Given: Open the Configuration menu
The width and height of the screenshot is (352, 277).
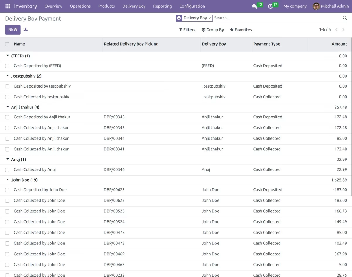Looking at the screenshot, I should 192,6.
